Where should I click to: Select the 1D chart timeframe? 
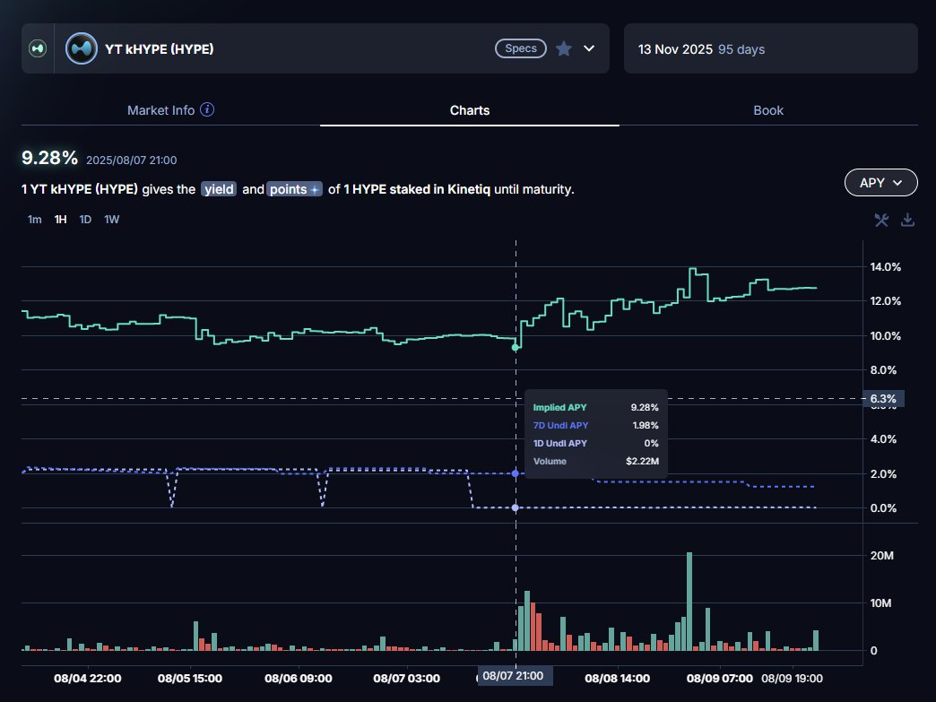pos(85,219)
